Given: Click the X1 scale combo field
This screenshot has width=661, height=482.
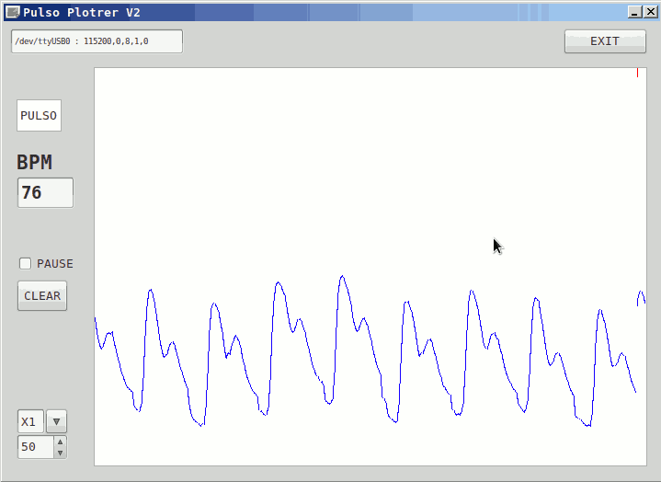Looking at the screenshot, I should point(30,421).
